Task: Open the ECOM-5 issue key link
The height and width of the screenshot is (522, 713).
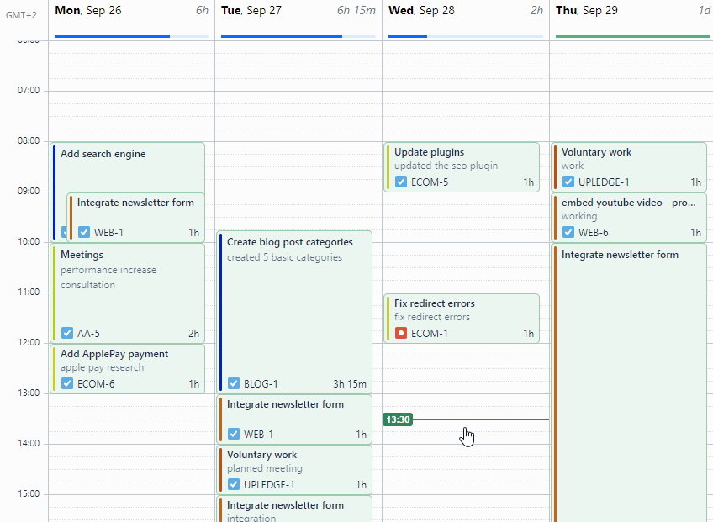Action: coord(430,182)
